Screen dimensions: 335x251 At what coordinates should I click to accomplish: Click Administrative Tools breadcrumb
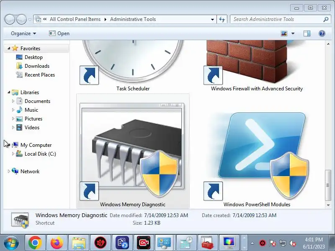click(133, 19)
